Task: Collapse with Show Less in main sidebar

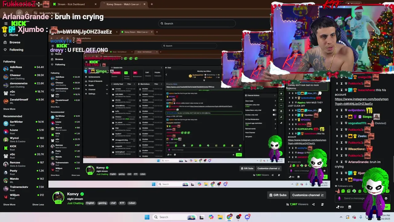Action: (38, 204)
